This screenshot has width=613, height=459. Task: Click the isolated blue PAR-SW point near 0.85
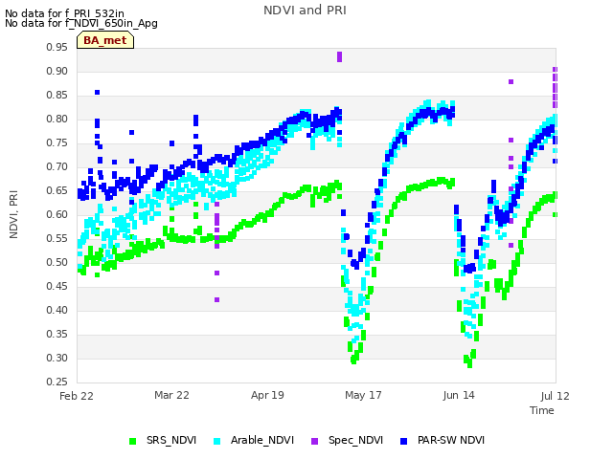pos(98,92)
